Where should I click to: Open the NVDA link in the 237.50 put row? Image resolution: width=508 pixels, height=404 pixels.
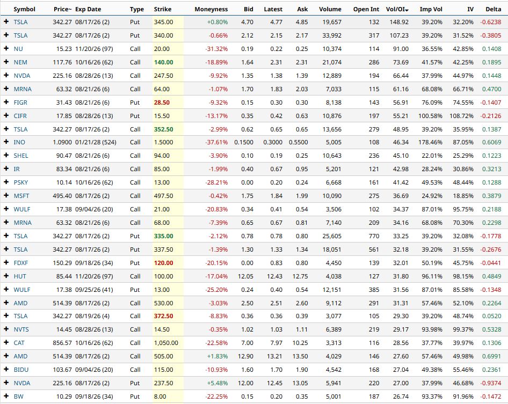21,383
